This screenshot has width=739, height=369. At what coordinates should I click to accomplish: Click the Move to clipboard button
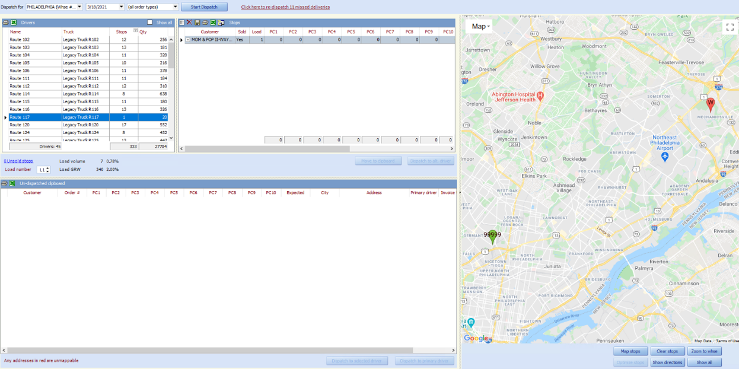pos(378,161)
